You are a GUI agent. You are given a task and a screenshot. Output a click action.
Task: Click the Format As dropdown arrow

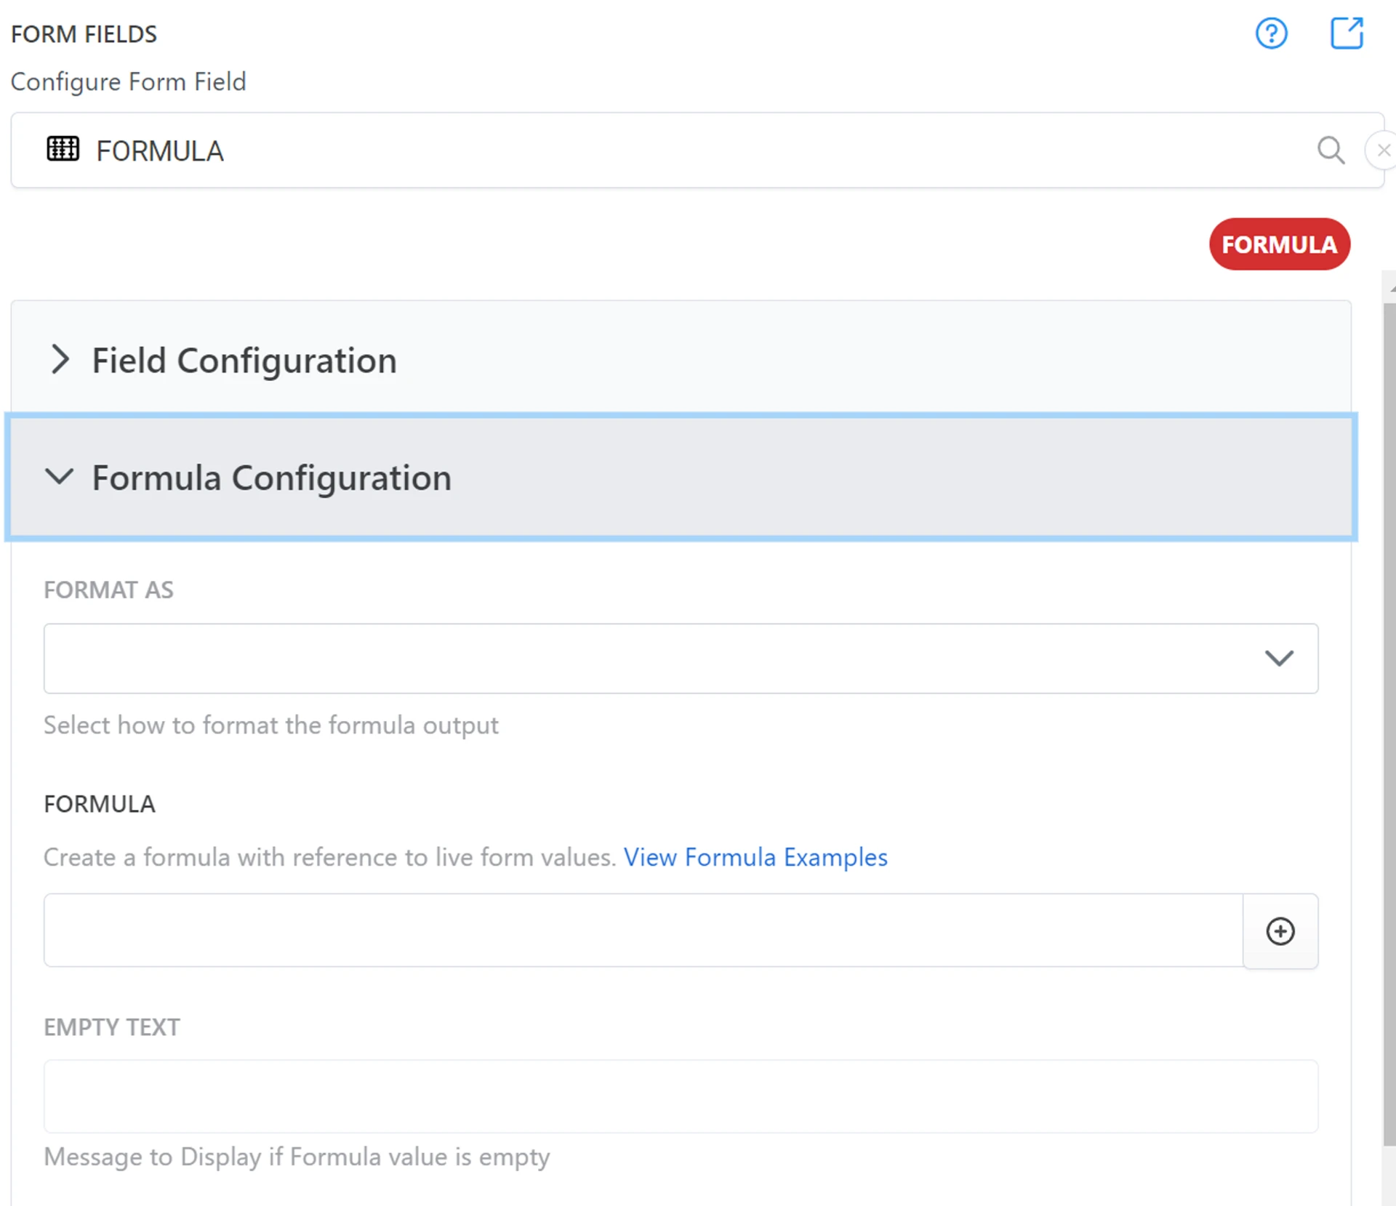[1279, 658]
